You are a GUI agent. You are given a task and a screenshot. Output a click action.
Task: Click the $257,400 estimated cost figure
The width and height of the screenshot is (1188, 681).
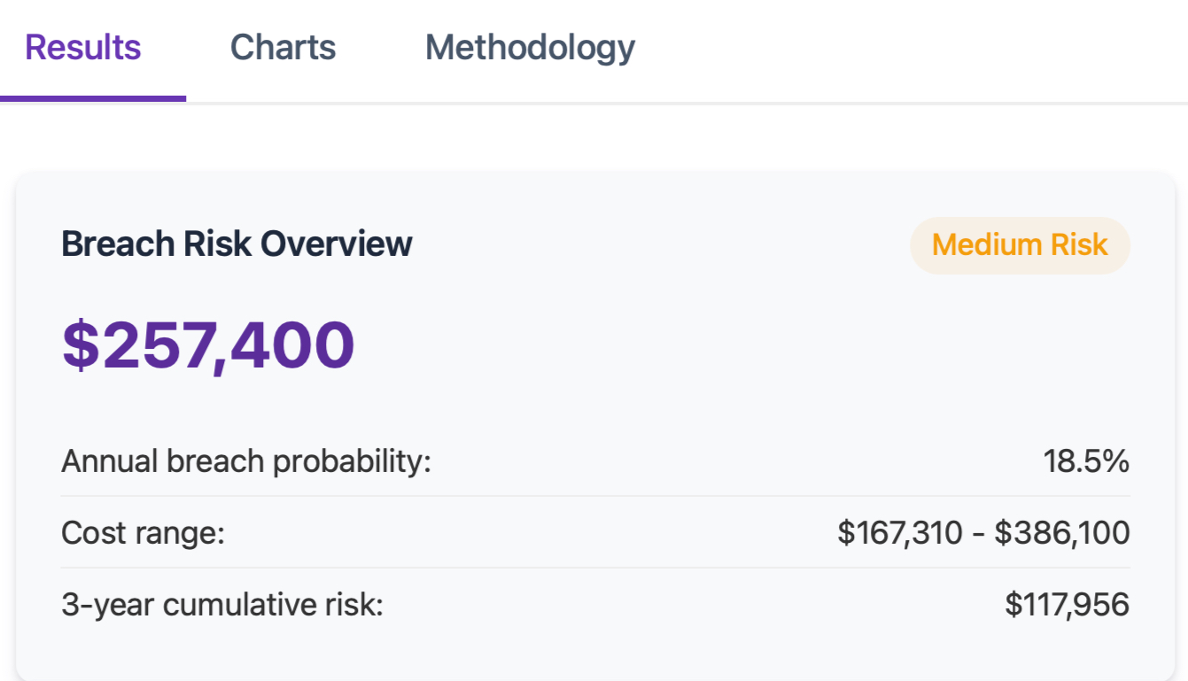pyautogui.click(x=206, y=344)
